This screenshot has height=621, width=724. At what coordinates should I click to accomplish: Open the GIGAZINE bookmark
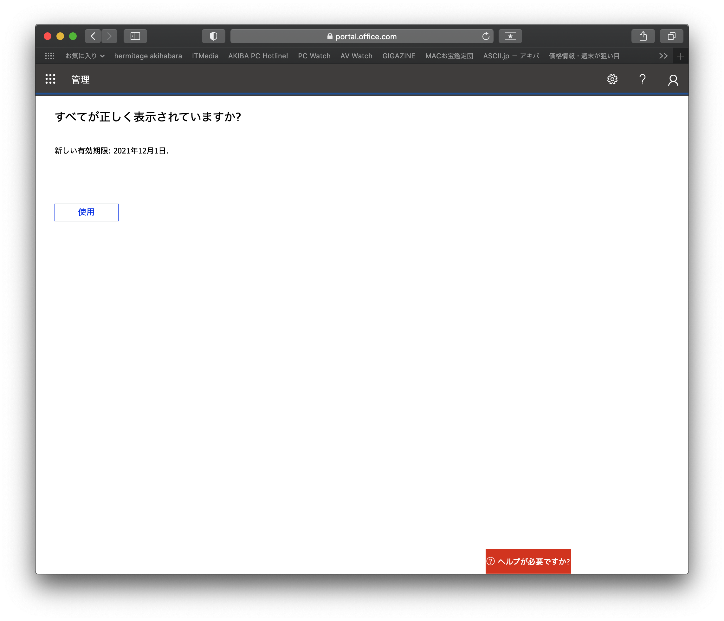click(x=399, y=56)
